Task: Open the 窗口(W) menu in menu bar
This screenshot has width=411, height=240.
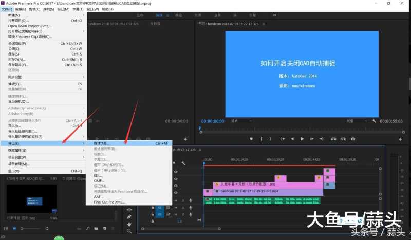Action: (x=92, y=9)
